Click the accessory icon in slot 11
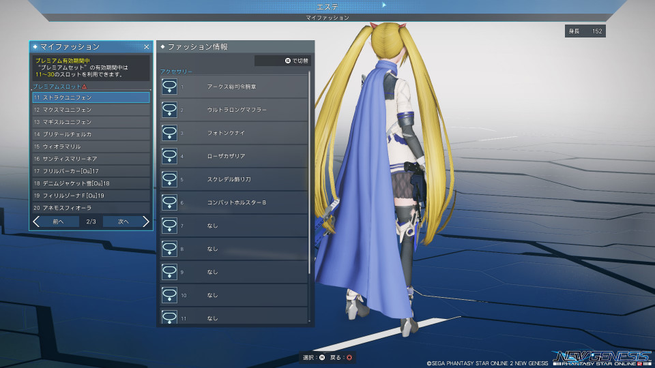Screen dimensions: 655x368 click(x=169, y=317)
